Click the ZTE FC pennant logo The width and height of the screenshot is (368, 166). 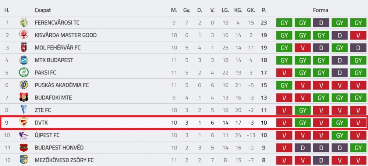tap(24, 110)
